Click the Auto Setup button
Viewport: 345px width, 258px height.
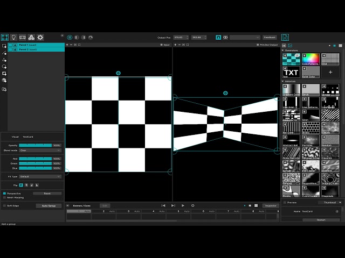[x=49, y=206]
